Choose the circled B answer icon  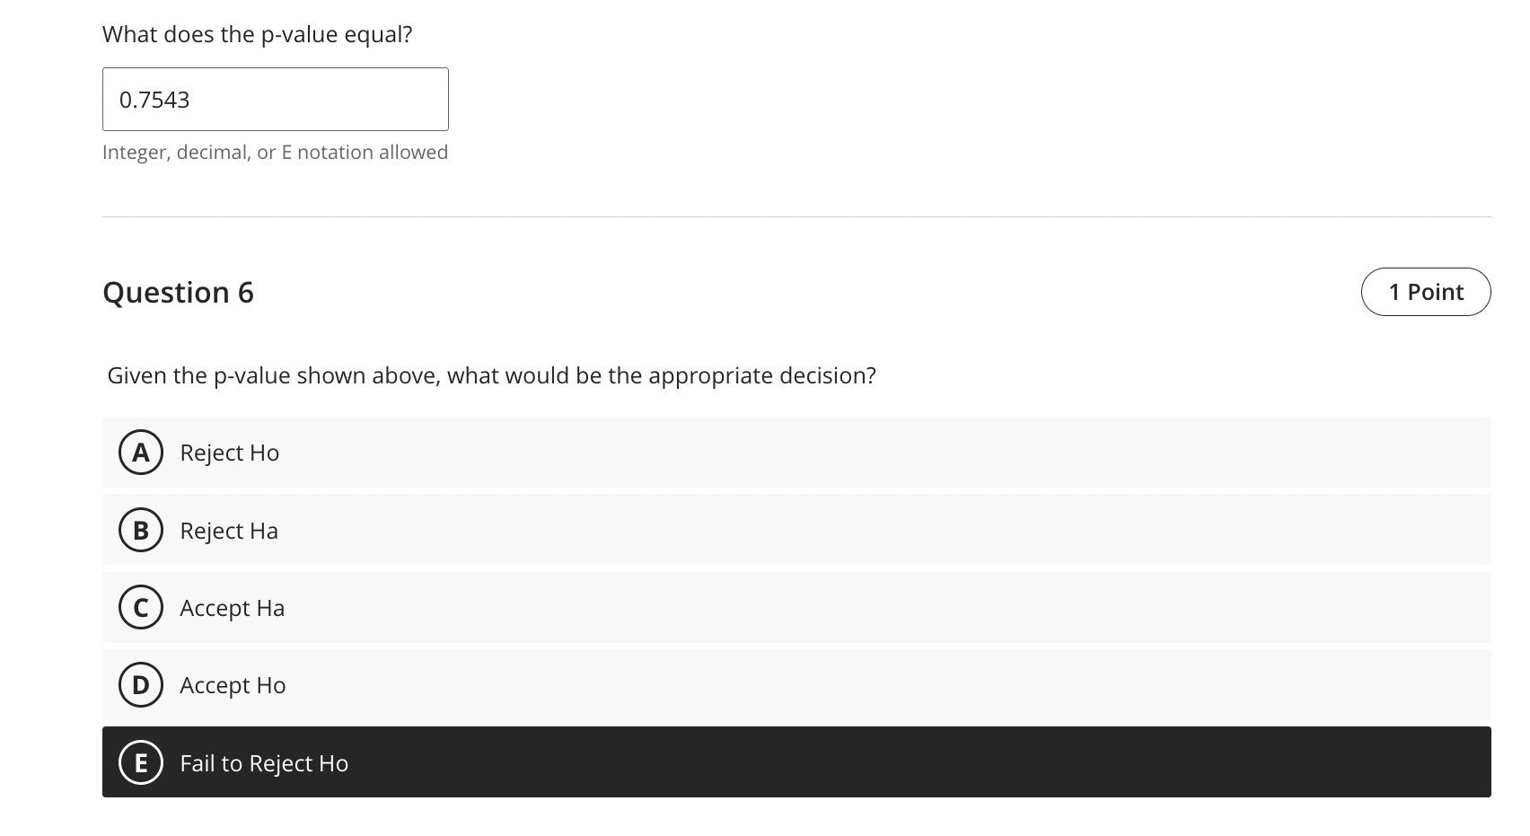[x=141, y=530]
